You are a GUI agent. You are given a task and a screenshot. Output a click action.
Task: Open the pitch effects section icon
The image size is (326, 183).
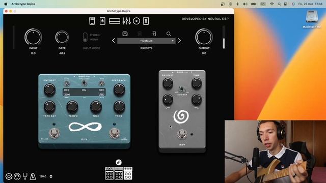(x=92, y=21)
